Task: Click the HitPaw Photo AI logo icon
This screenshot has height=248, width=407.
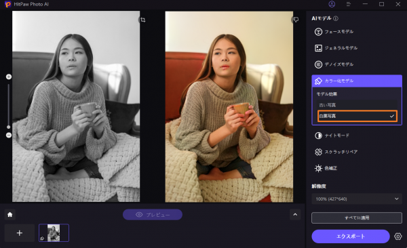Action: pos(7,4)
